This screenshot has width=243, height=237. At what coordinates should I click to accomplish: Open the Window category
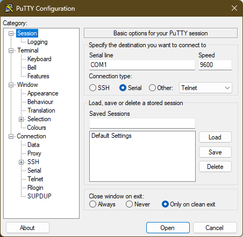click(x=27, y=85)
